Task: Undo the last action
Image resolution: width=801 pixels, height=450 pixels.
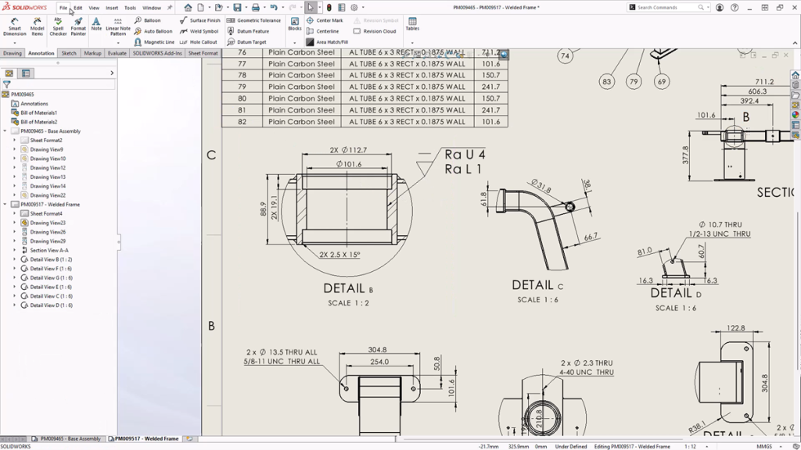Action: (x=274, y=8)
